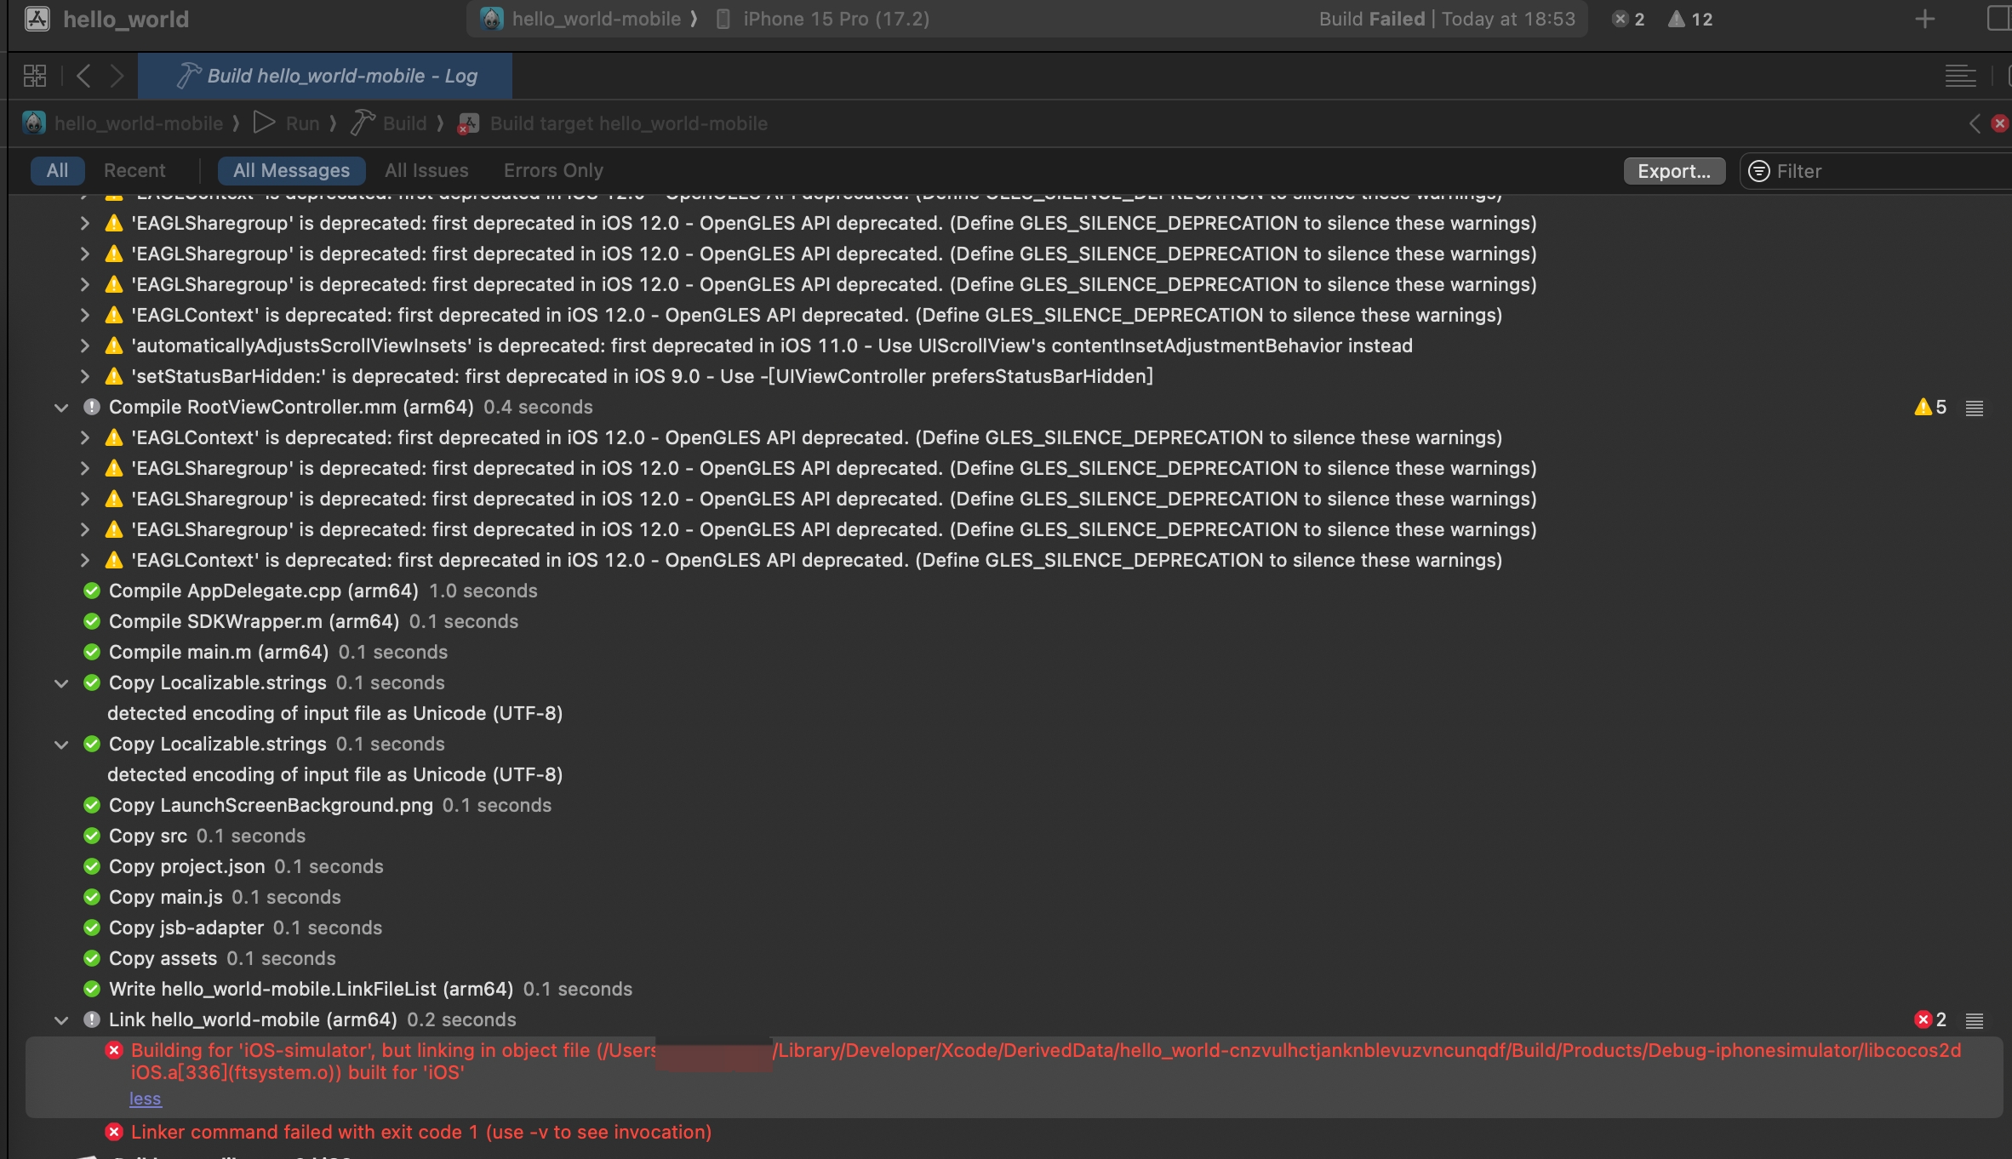Switch the filter to All Issues

[426, 170]
